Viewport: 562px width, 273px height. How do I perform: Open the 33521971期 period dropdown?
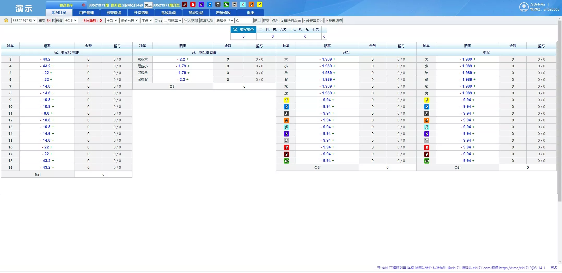(24, 21)
